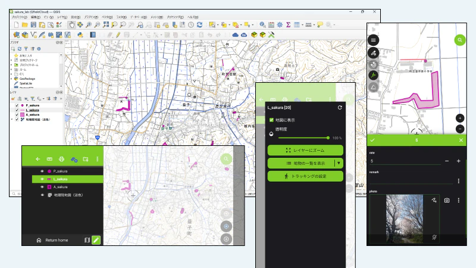The height and width of the screenshot is (268, 476).
Task: Open project via yellow folder icon in QGIS
Action: [x=25, y=25]
